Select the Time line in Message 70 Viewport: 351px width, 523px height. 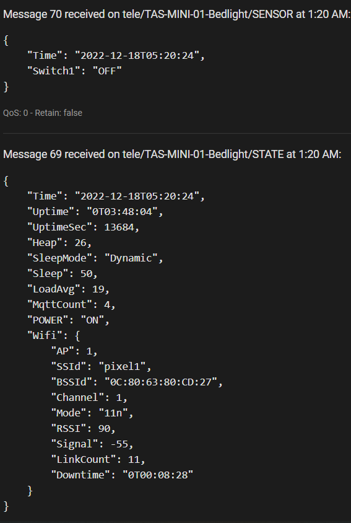[116, 55]
